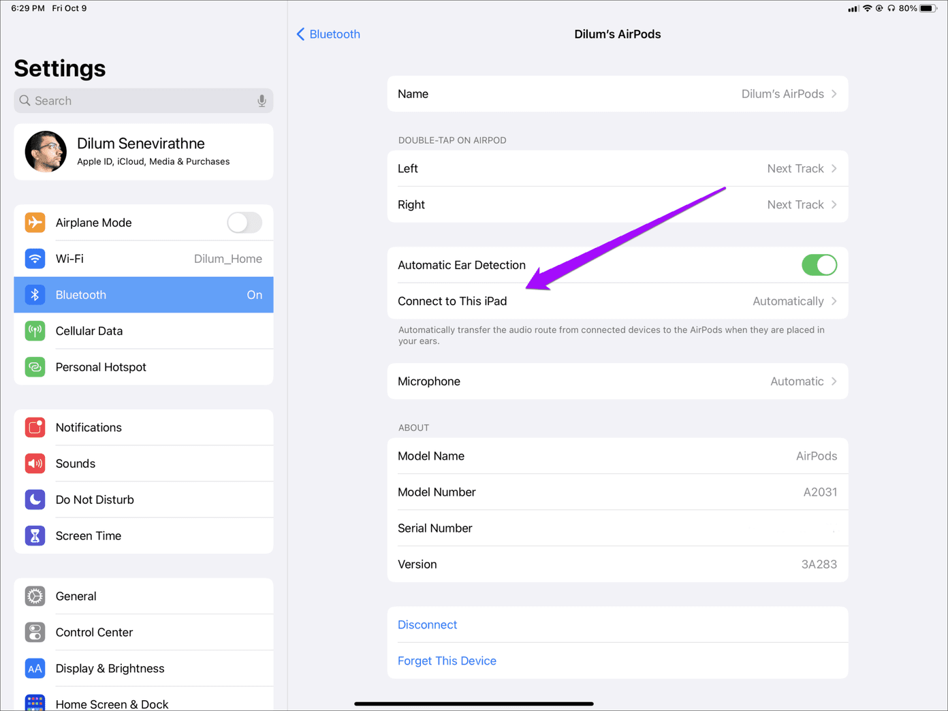The width and height of the screenshot is (948, 711).
Task: Open Control Center settings
Action: [x=144, y=632]
